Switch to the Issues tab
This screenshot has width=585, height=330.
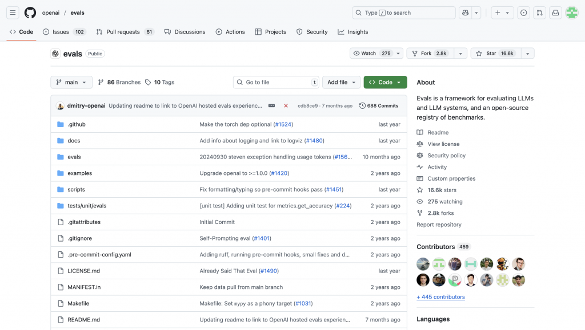[64, 32]
